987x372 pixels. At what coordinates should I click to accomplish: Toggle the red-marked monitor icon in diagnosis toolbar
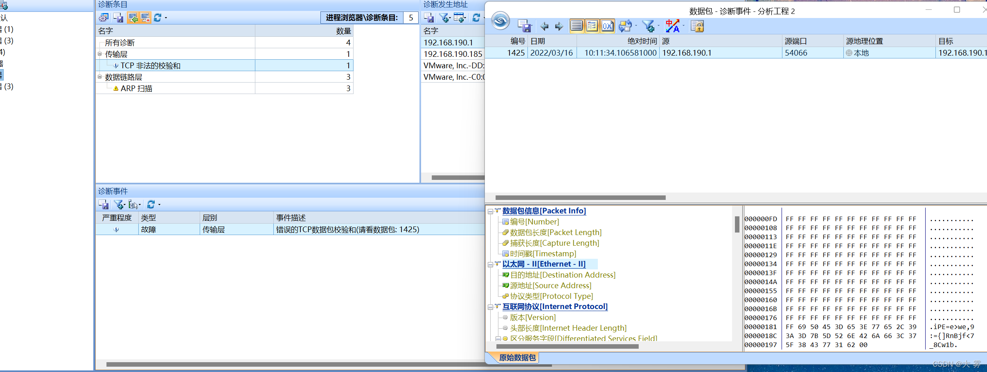pos(145,18)
